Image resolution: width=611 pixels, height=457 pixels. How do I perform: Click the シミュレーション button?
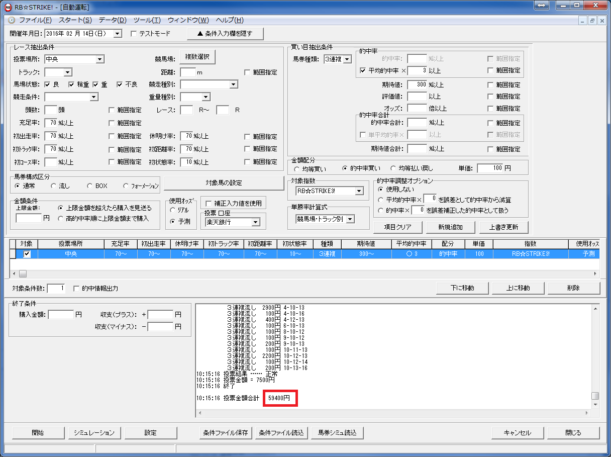94,433
